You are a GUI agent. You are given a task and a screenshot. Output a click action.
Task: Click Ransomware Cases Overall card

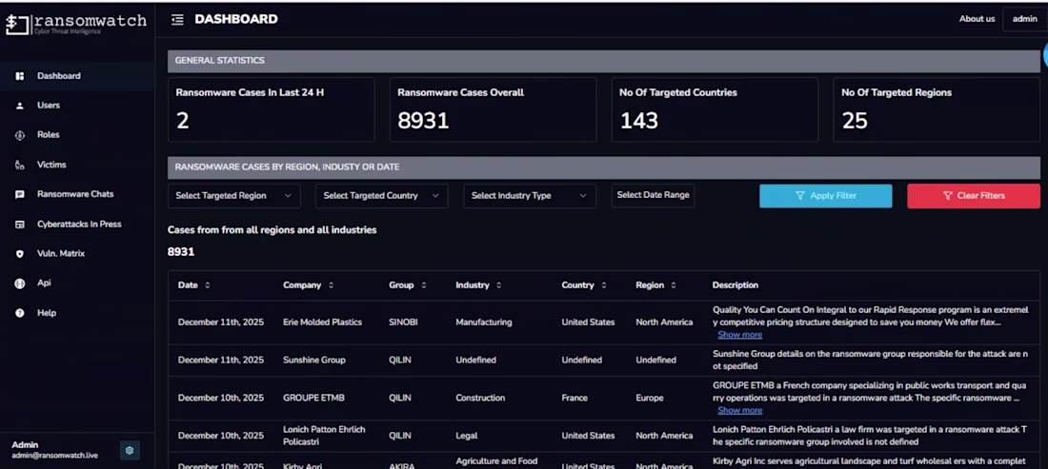[493, 109]
